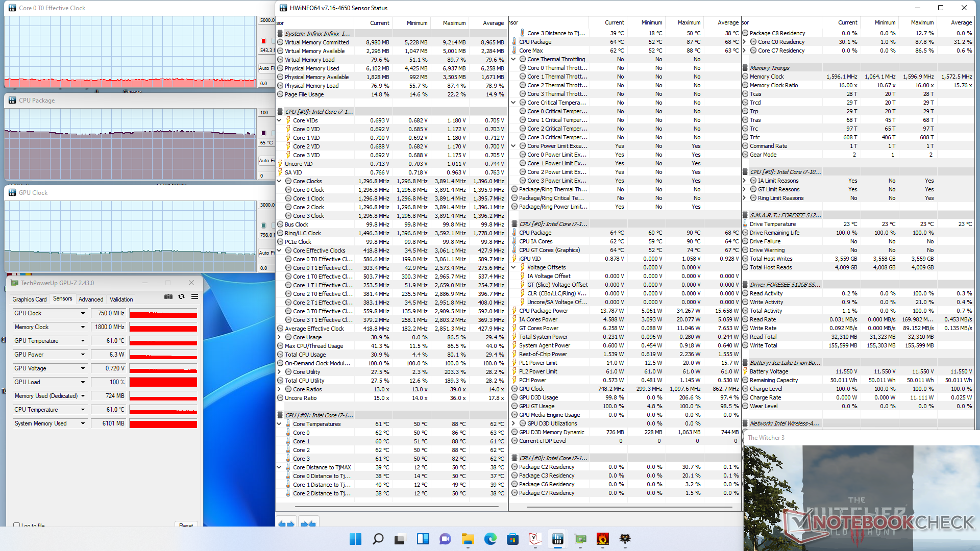This screenshot has height=551, width=980.
Task: Open the Validation tab in GPU-Z
Action: (121, 299)
